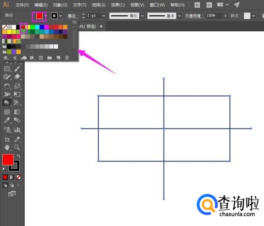The image size is (264, 226).
Task: Select the Eyedropper tool
Action: 7,120
